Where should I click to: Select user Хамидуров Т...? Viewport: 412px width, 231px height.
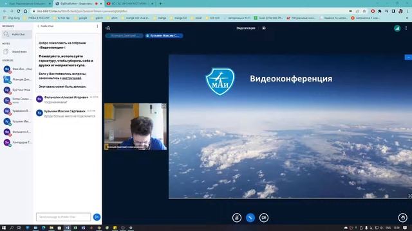point(17,142)
